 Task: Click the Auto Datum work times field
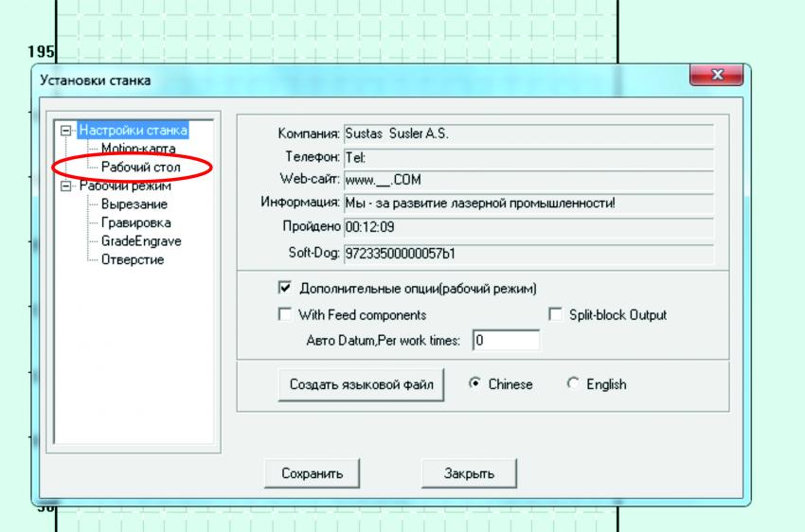(506, 340)
